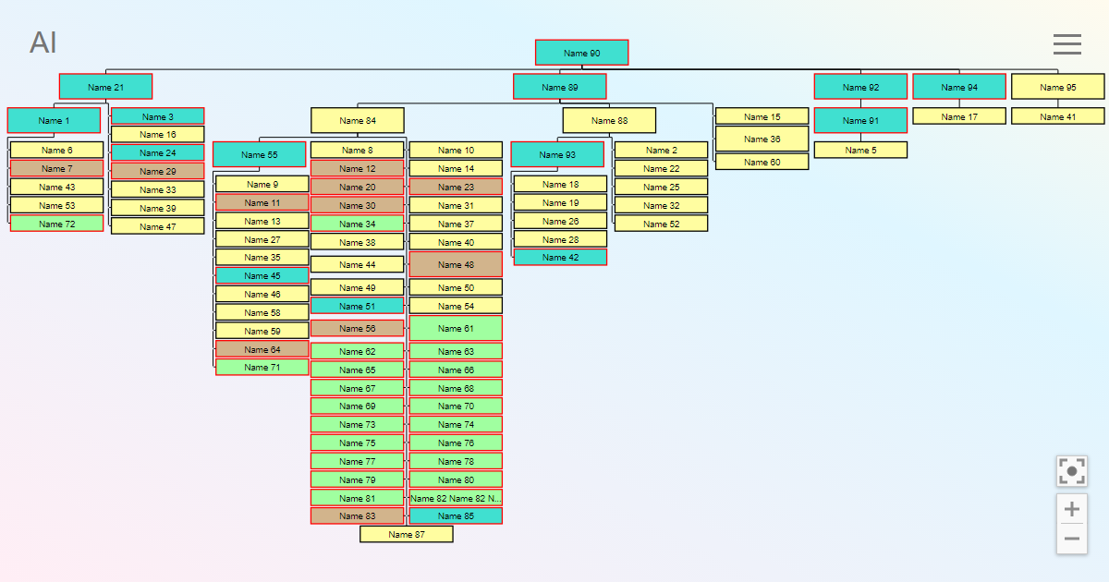Select the teal Name 55 node
This screenshot has height=582, width=1109.
262,153
